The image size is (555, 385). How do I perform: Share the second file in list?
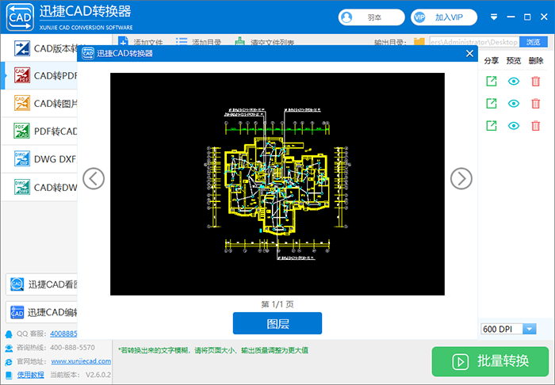492,104
